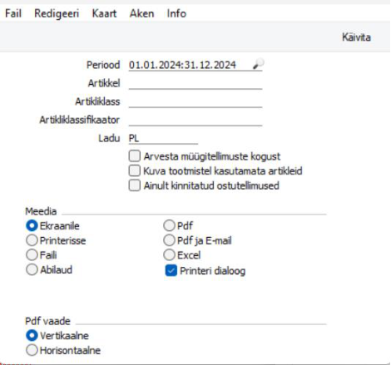Uncheck the Printeri dialoog checkbox
The image size is (391, 365).
(x=171, y=270)
